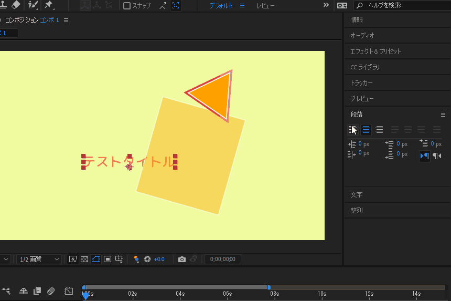
Task: Enable the スナップ checkbox
Action: coord(126,6)
